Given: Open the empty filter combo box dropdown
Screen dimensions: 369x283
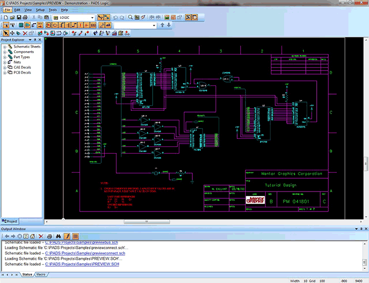Looking at the screenshot, I should (x=154, y=25).
